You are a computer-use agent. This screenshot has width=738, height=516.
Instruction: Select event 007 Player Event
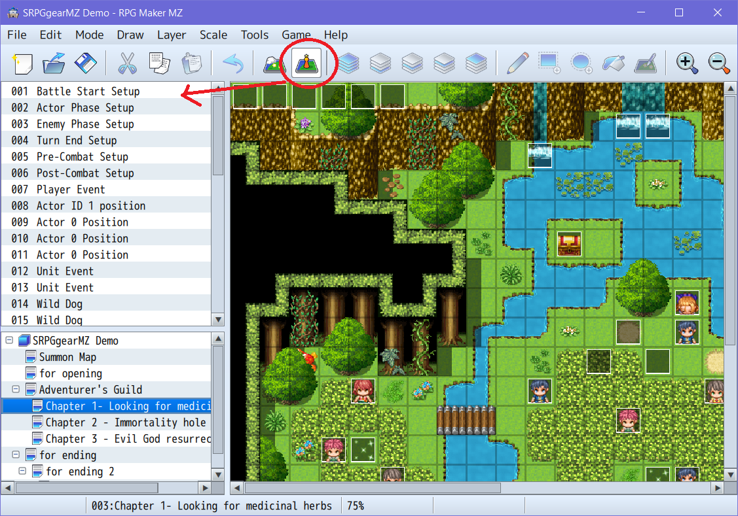pyautogui.click(x=106, y=190)
